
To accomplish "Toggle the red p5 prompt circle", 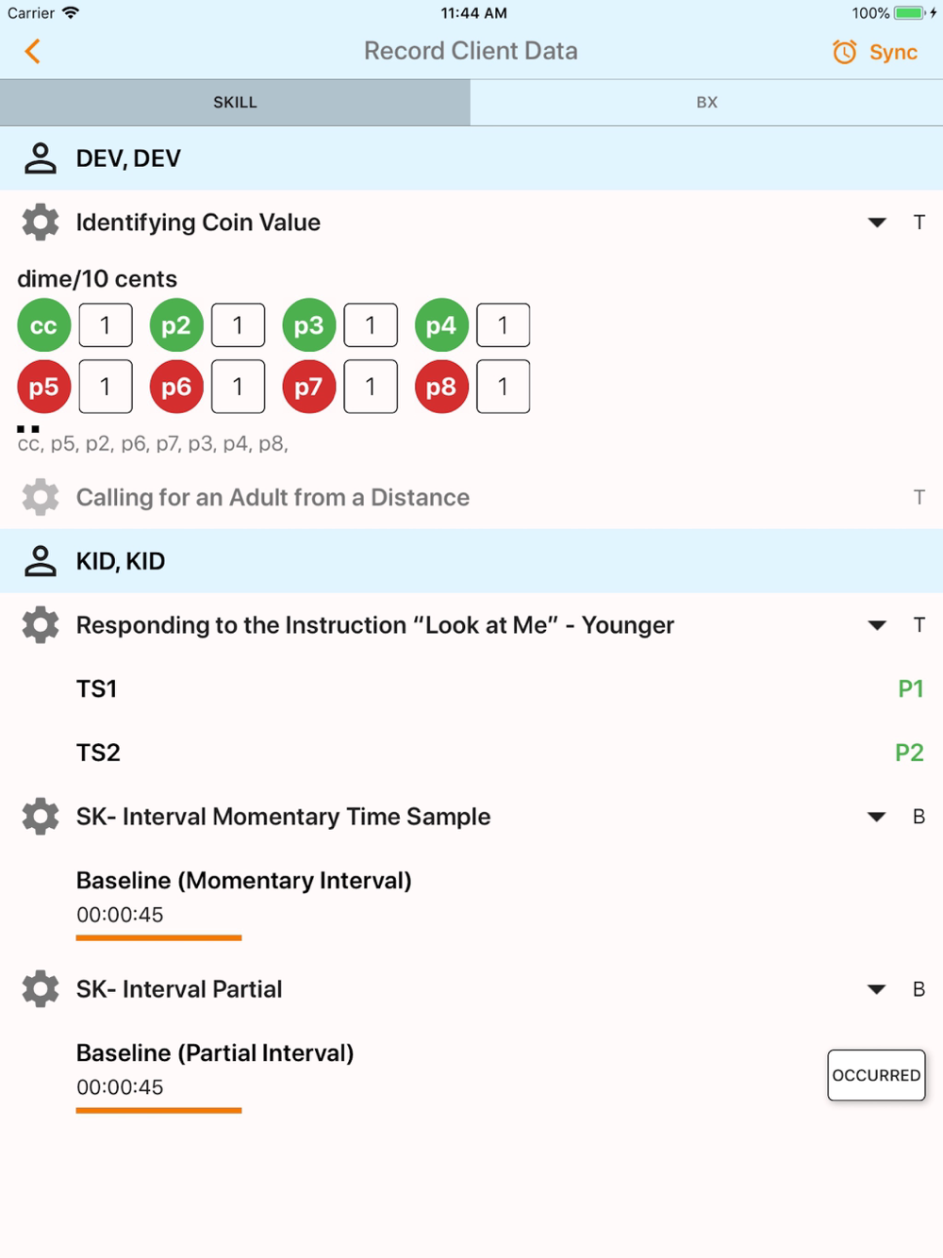I will point(44,387).
